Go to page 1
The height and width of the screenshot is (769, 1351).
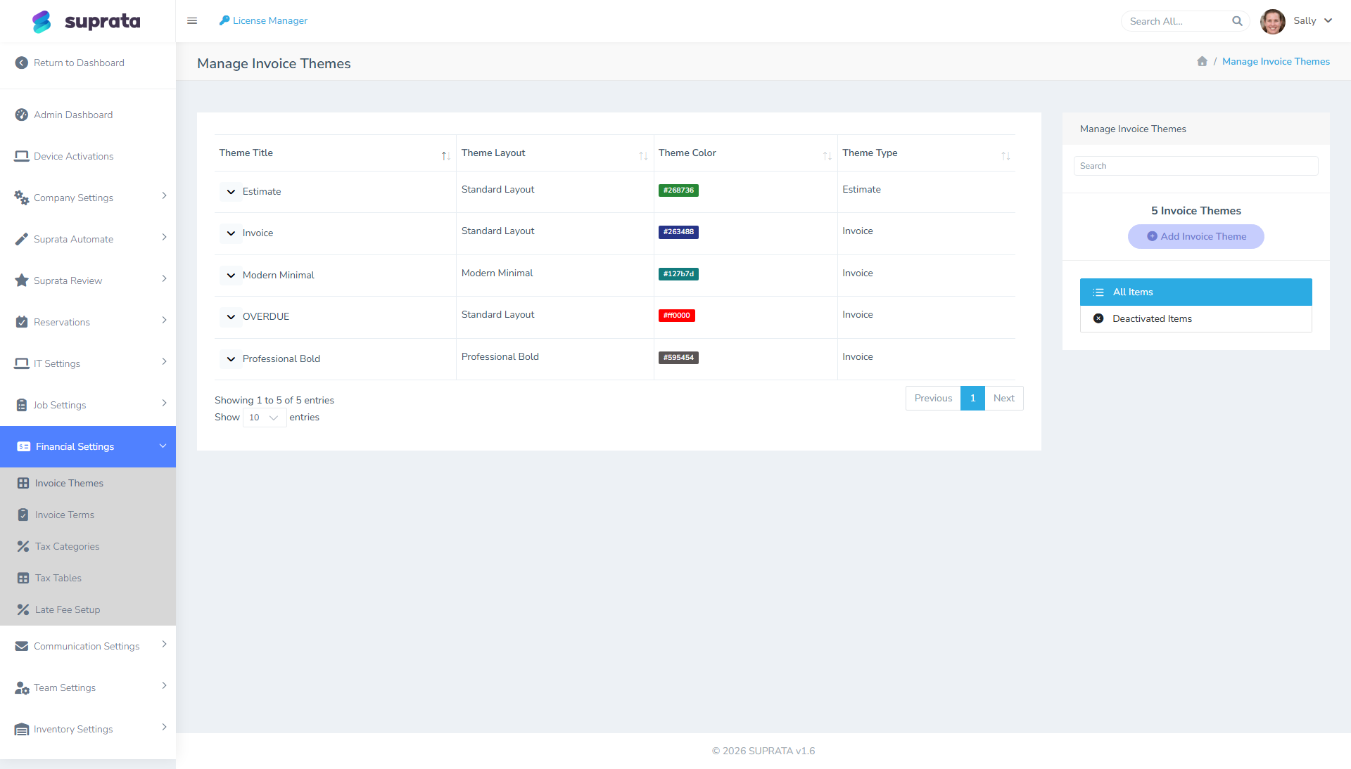pyautogui.click(x=972, y=398)
